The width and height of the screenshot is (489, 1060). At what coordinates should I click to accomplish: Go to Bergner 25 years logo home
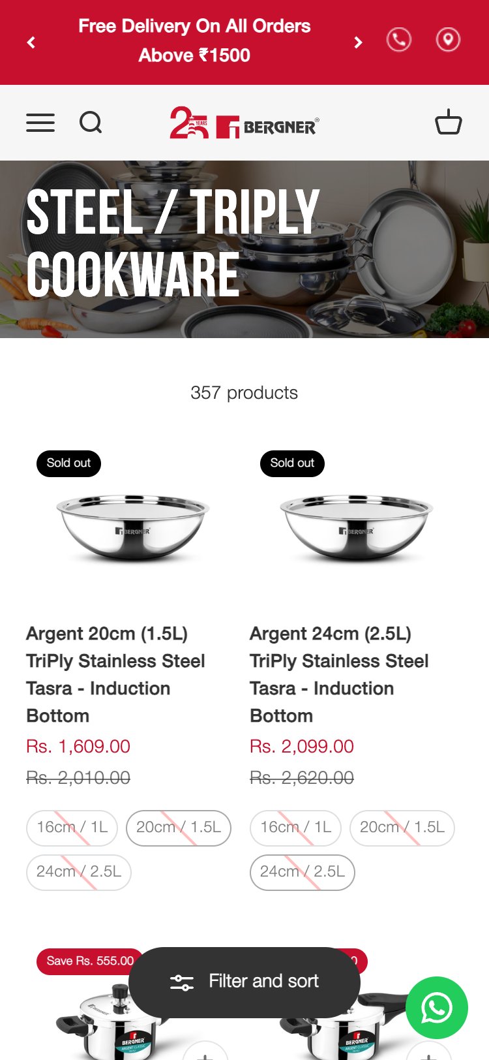pos(244,123)
